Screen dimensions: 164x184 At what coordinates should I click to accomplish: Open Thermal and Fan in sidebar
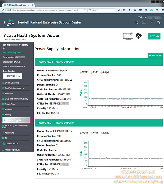pyautogui.click(x=12, y=144)
